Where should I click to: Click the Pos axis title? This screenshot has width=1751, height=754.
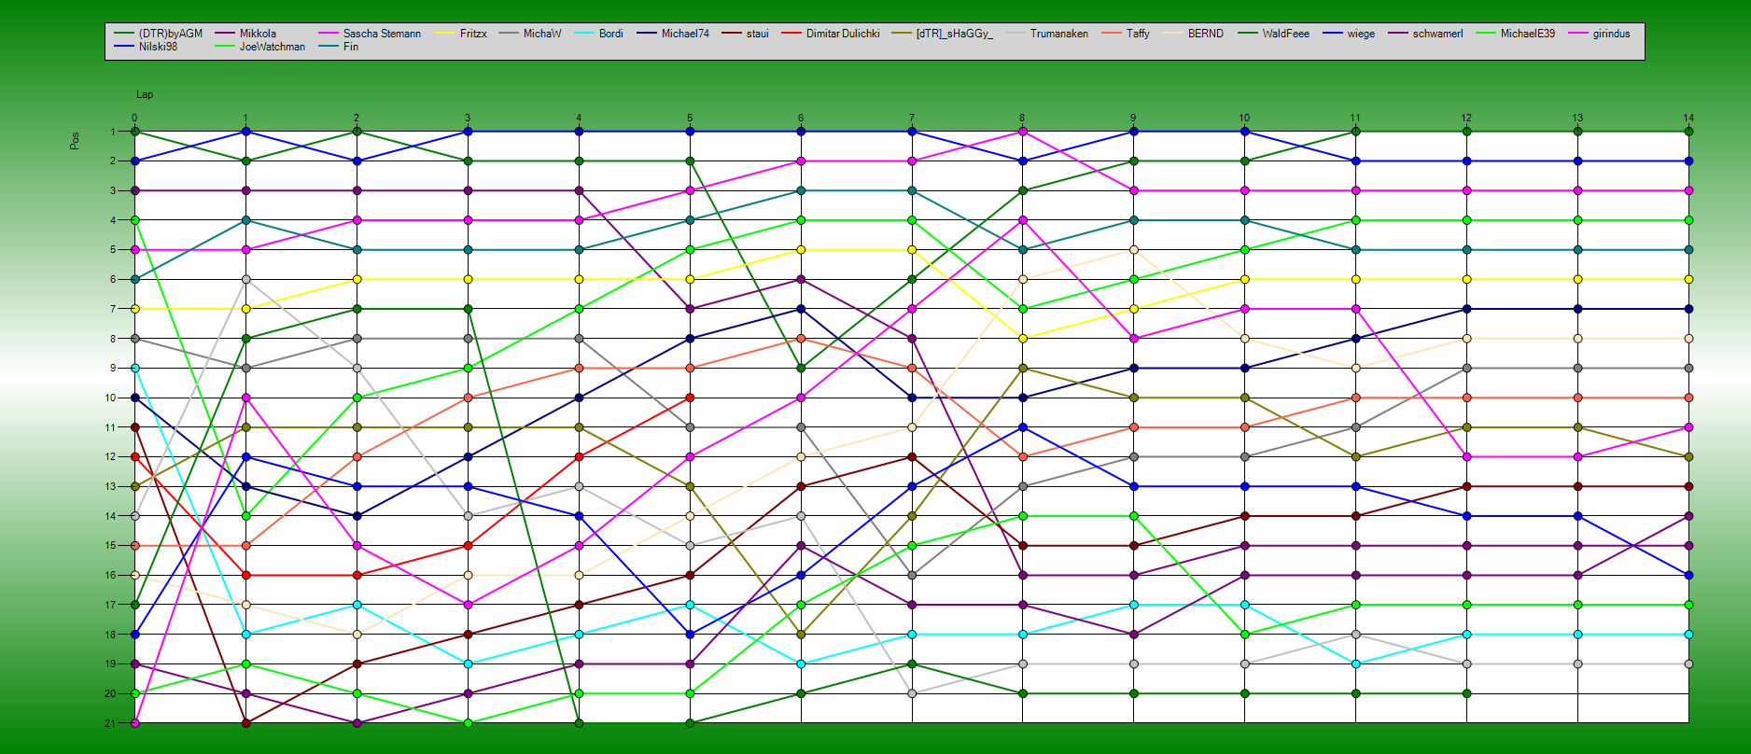[75, 140]
